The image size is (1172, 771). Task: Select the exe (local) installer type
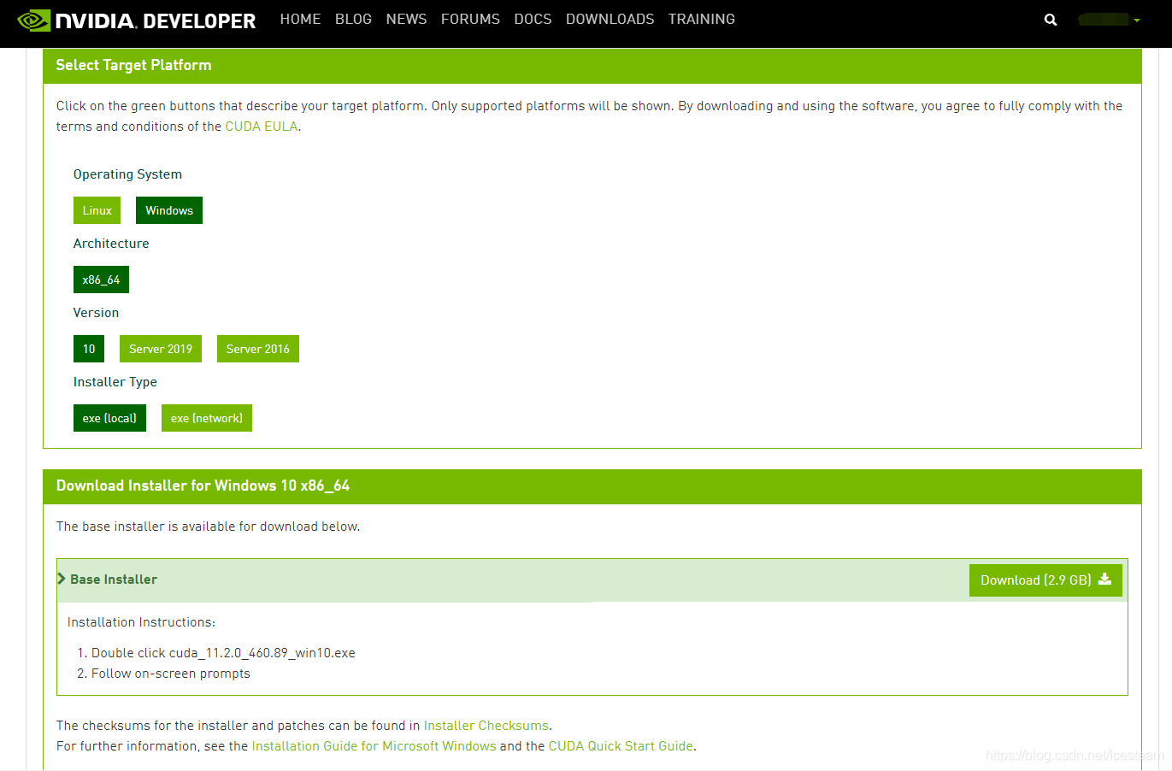pyautogui.click(x=109, y=418)
